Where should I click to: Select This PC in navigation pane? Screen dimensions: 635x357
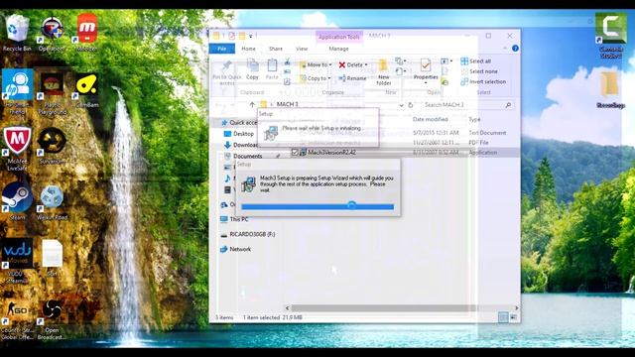click(x=234, y=219)
